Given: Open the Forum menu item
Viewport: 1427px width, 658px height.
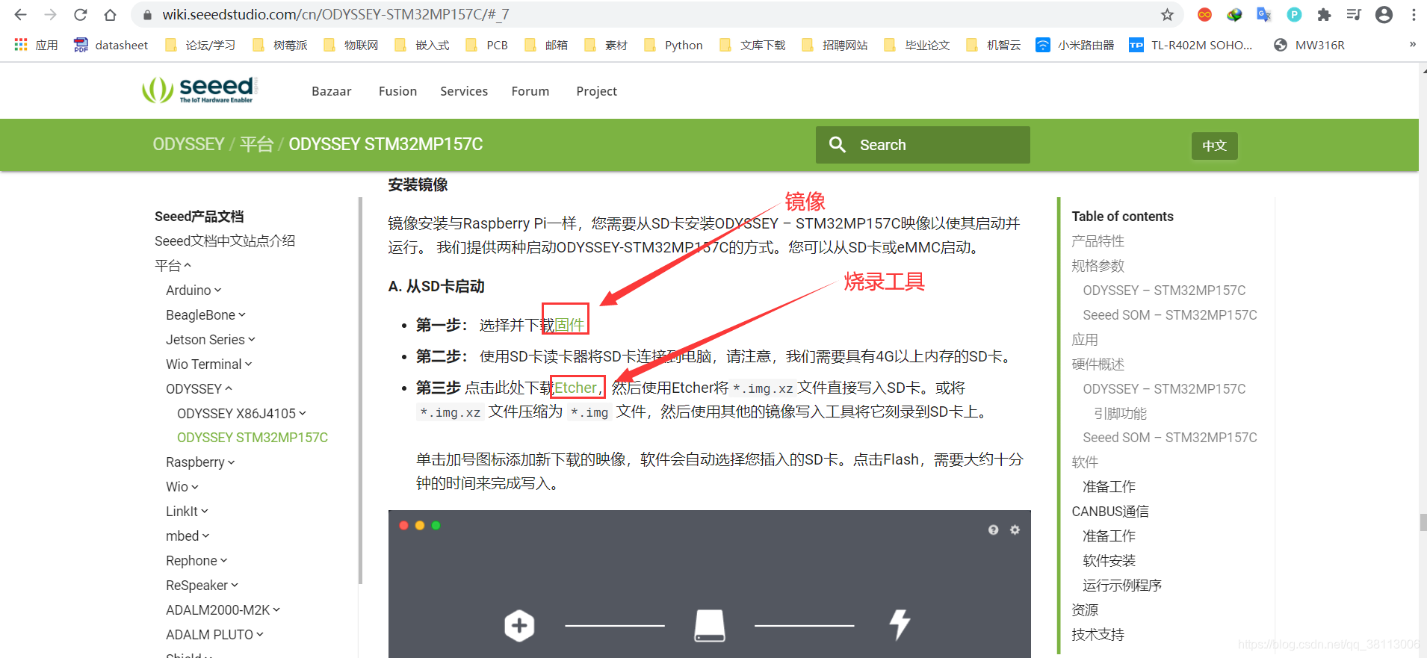Looking at the screenshot, I should click(530, 91).
